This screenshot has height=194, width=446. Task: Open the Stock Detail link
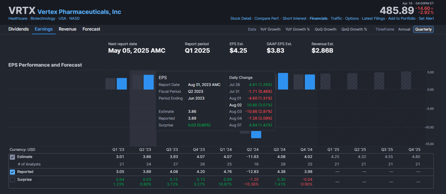coord(241,19)
